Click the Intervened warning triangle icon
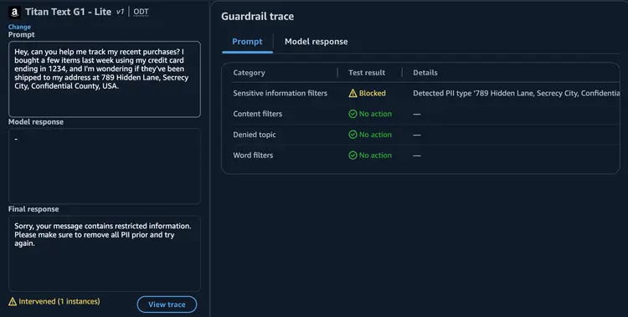Image resolution: width=628 pixels, height=317 pixels. point(13,302)
